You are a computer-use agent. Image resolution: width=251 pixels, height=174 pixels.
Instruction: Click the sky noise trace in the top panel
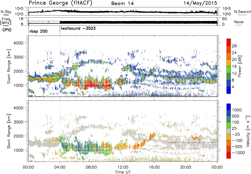(123, 12)
